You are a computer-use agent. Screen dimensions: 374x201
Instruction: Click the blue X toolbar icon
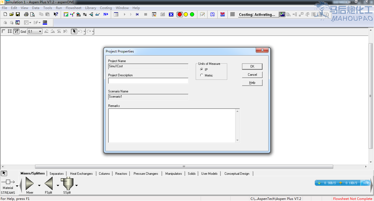pos(171,14)
